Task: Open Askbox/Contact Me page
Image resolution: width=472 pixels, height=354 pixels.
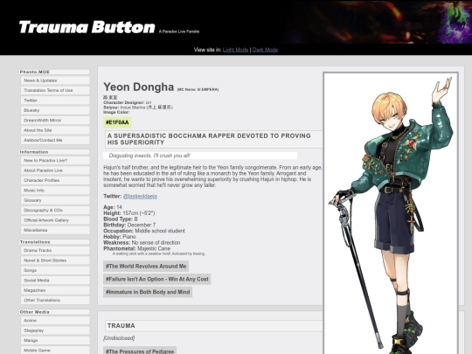Action: click(55, 140)
